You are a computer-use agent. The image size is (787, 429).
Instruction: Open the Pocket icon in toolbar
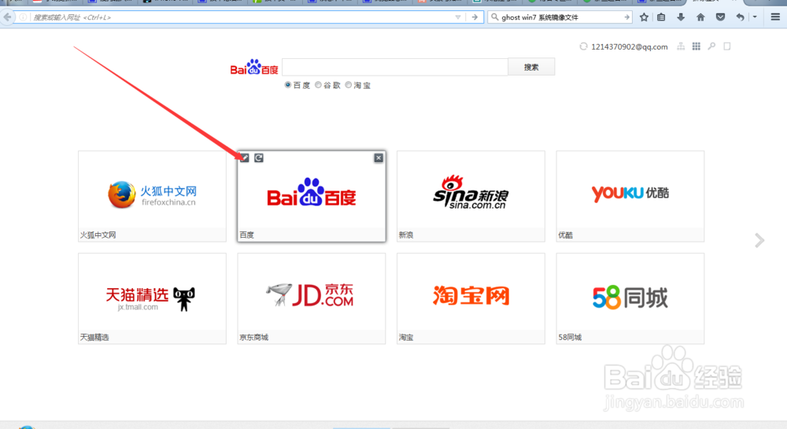(720, 17)
